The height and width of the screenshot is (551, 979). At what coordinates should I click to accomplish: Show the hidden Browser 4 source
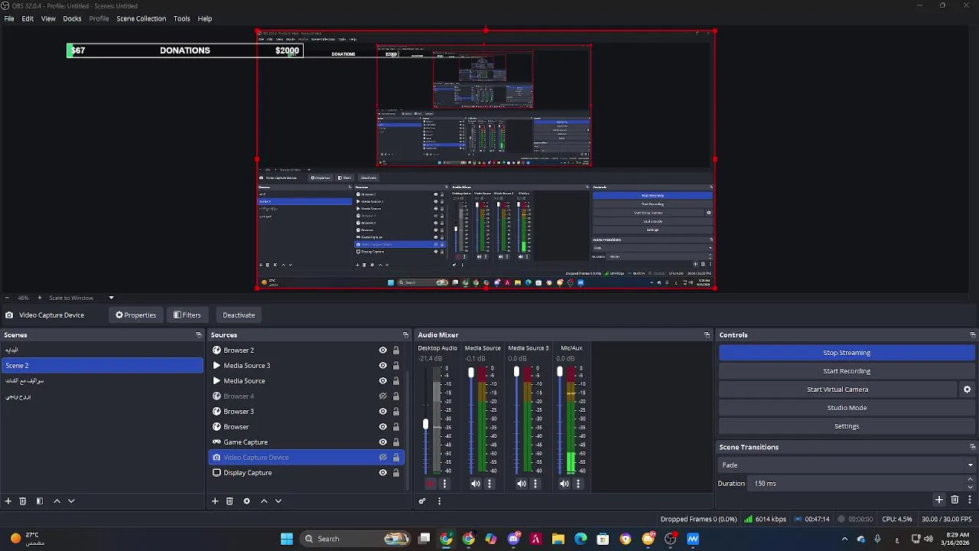(382, 396)
